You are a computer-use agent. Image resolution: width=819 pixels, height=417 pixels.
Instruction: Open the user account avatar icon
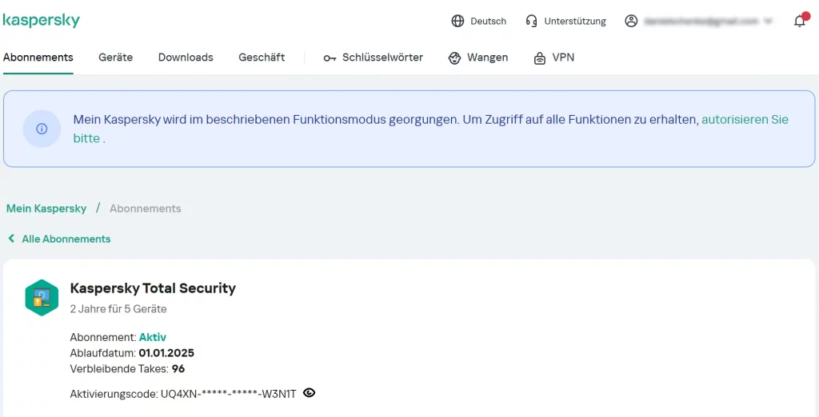(631, 22)
